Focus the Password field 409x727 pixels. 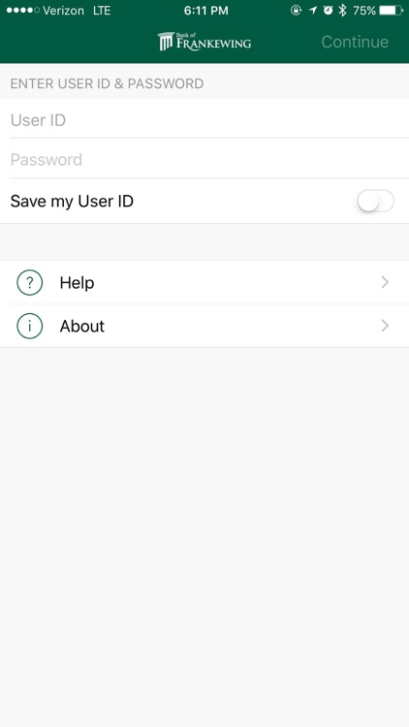tap(204, 160)
